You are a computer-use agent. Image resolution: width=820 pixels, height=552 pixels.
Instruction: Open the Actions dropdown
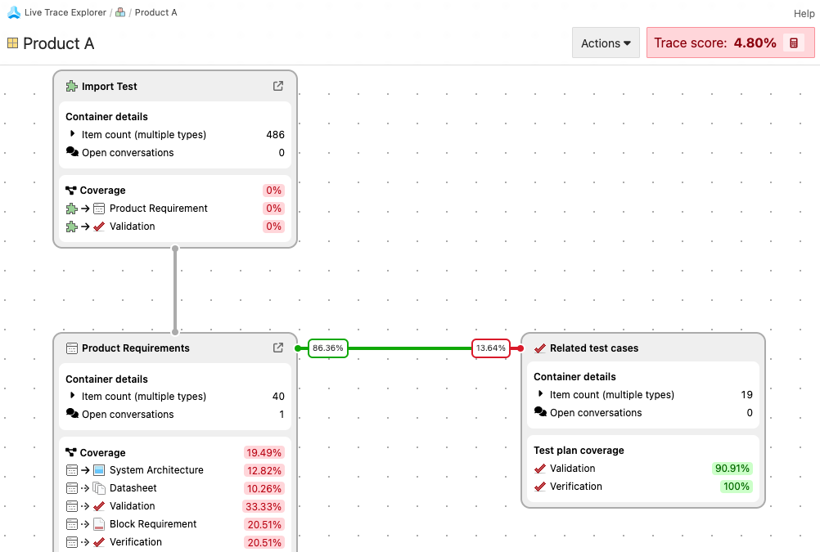click(x=606, y=43)
